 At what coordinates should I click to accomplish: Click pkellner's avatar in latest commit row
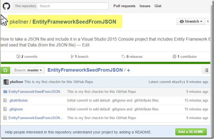click(6, 82)
